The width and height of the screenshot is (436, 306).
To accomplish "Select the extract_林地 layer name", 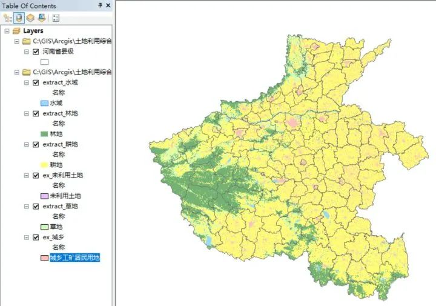I will 60,113.
